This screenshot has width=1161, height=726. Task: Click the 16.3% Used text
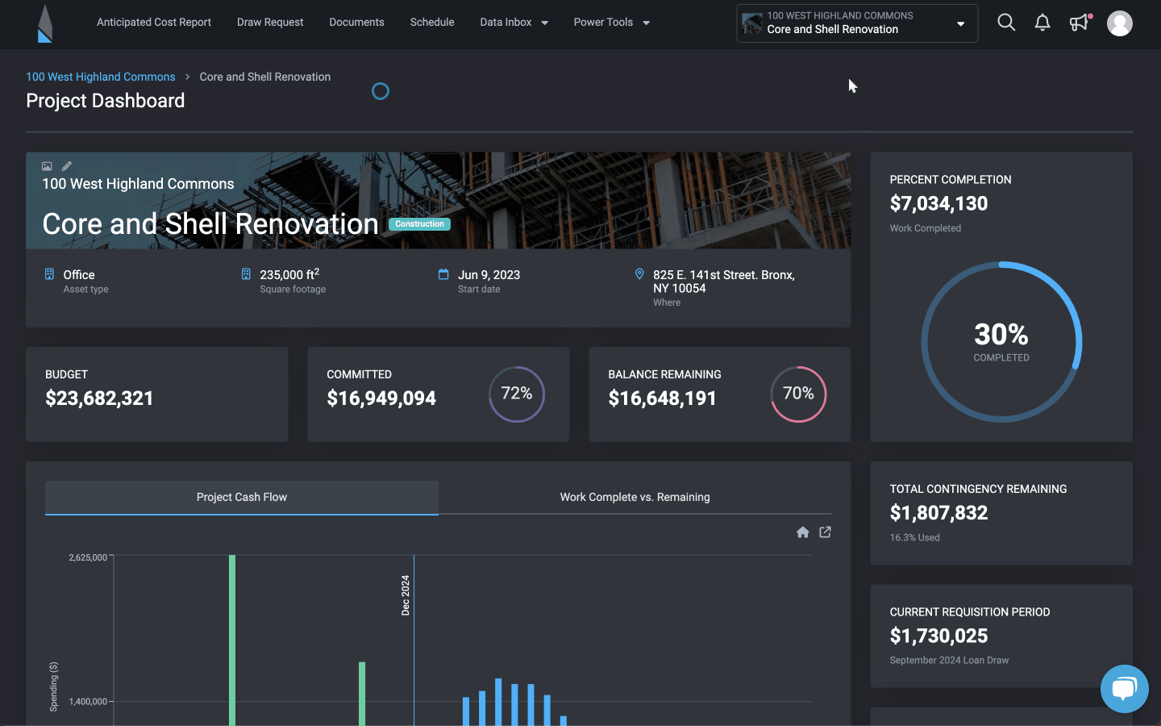(915, 537)
